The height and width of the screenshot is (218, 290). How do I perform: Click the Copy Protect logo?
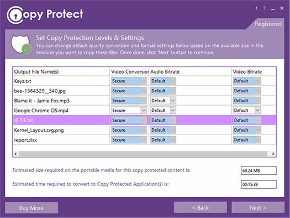45,15
